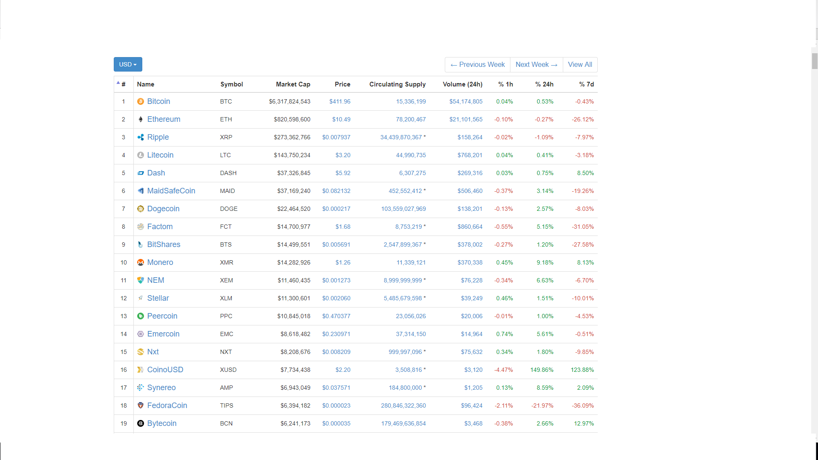Open the Bitcoin name link

point(158,101)
